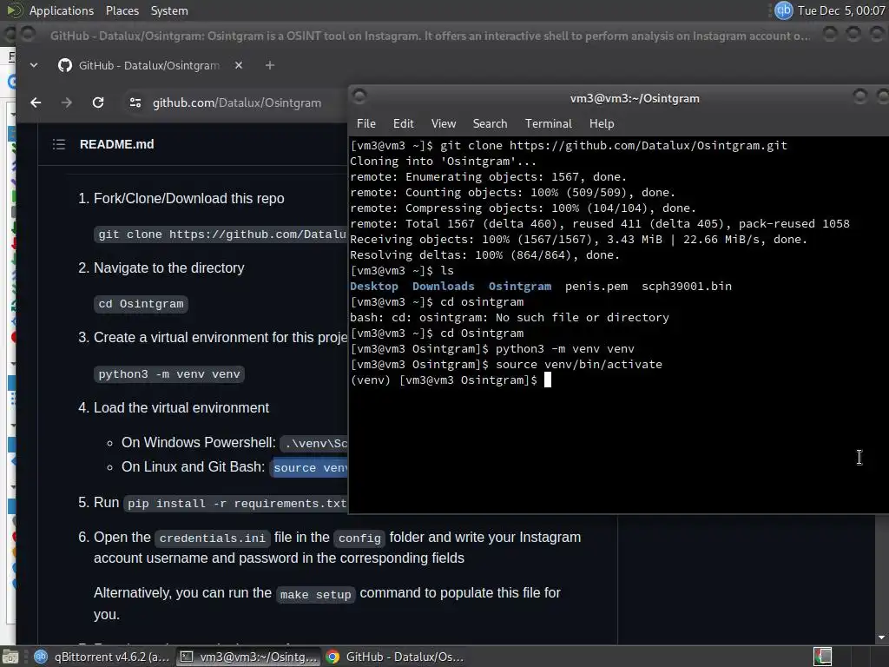This screenshot has width=889, height=667.
Task: Click the terminal title vm3@vm3:~/Osintgram
Action: 635,99
